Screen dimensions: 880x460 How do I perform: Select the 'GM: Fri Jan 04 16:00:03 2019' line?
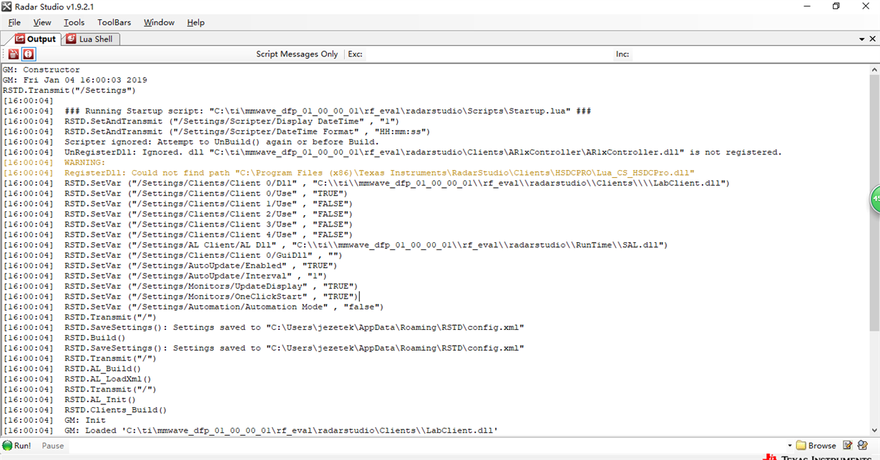click(x=74, y=81)
